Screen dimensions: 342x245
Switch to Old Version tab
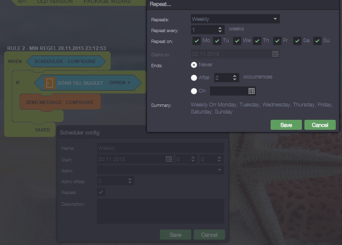click(54, 2)
